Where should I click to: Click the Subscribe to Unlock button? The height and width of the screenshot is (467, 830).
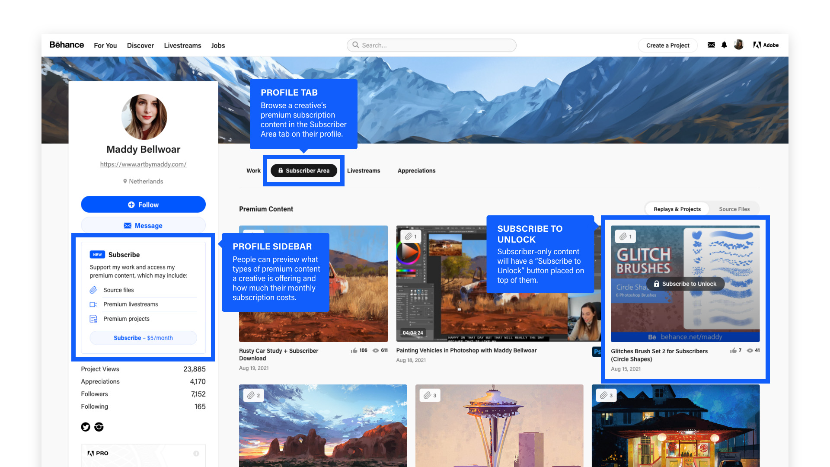click(x=685, y=284)
